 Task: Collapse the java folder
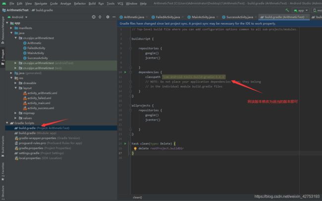point(11,33)
